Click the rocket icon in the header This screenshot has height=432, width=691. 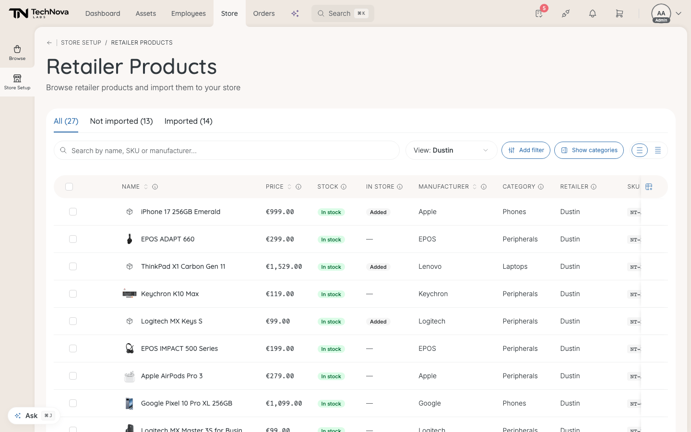(566, 13)
